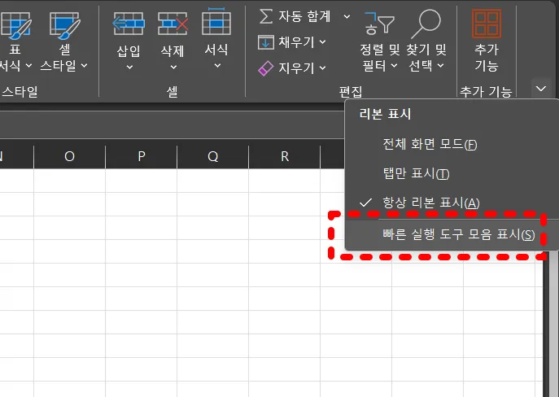Select 빠른 실행 도구 모음 표시(S) option
Image resolution: width=559 pixels, height=397 pixels.
coord(452,234)
